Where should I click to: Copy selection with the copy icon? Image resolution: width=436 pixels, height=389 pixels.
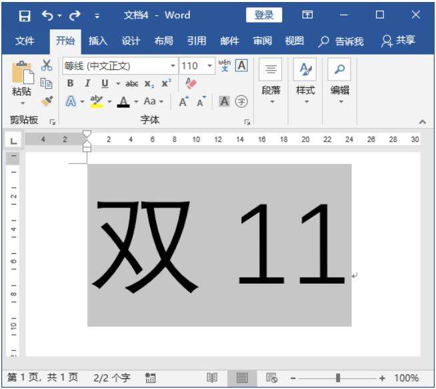click(x=46, y=83)
